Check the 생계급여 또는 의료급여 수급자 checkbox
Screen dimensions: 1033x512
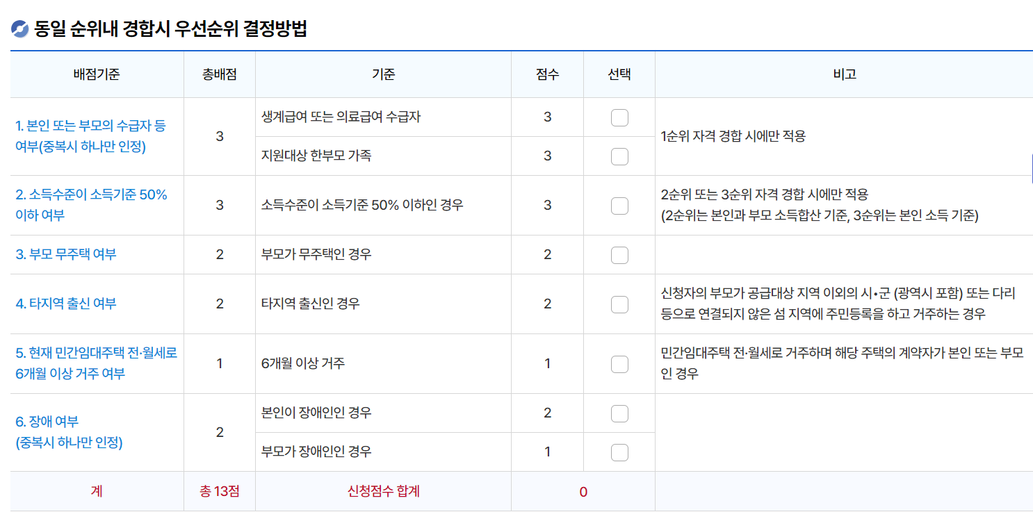619,117
